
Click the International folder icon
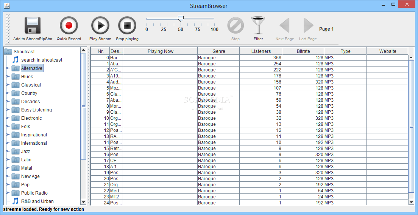(x=16, y=143)
